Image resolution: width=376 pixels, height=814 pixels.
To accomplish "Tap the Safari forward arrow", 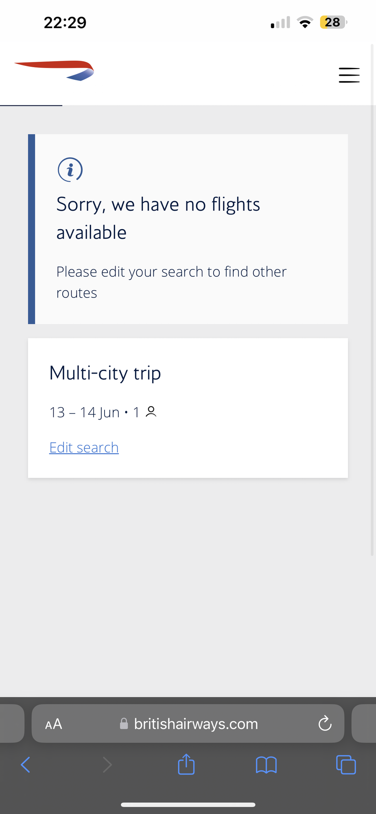I will pyautogui.click(x=107, y=765).
